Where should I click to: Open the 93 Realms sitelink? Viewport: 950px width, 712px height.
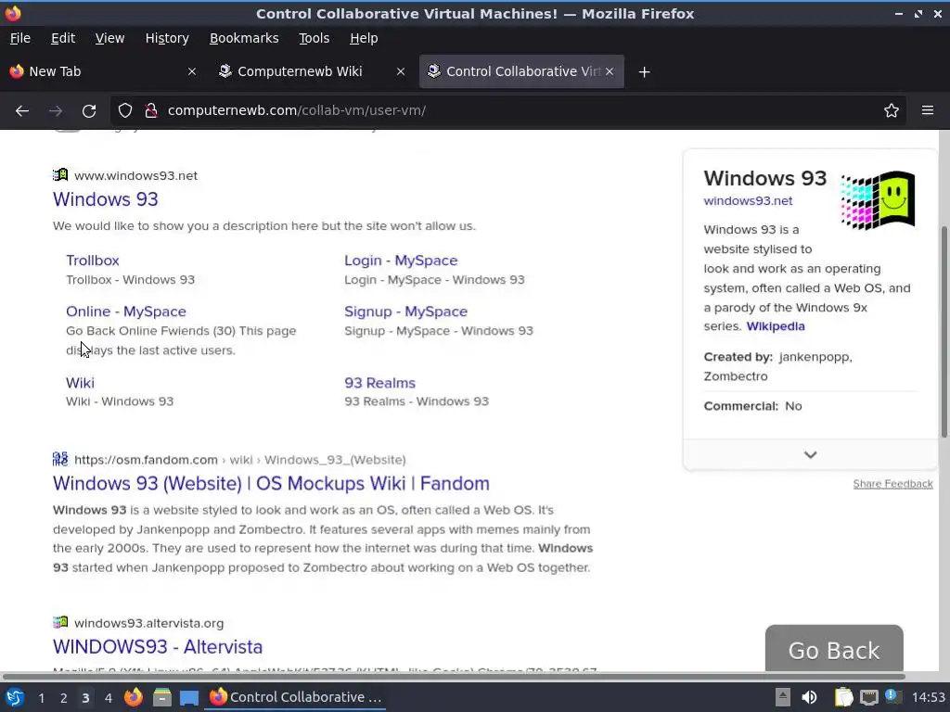[379, 383]
